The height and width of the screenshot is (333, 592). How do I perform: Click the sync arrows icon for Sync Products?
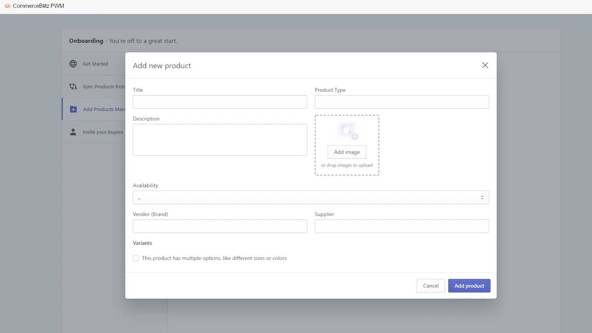click(x=73, y=87)
